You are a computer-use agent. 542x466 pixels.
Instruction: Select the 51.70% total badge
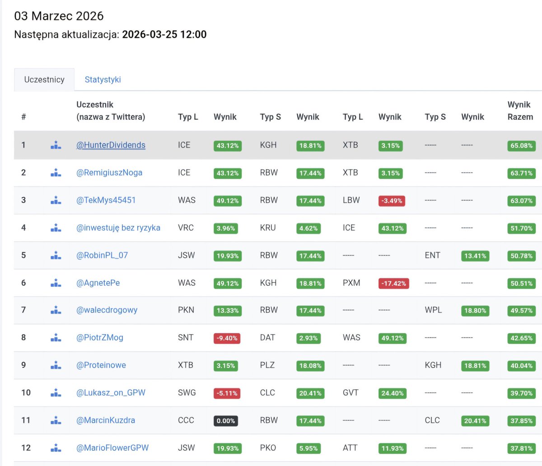pos(522,228)
